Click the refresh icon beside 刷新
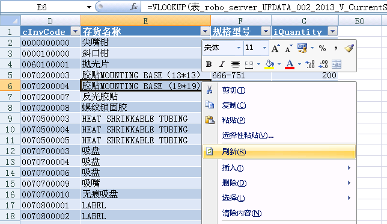 [210, 151]
